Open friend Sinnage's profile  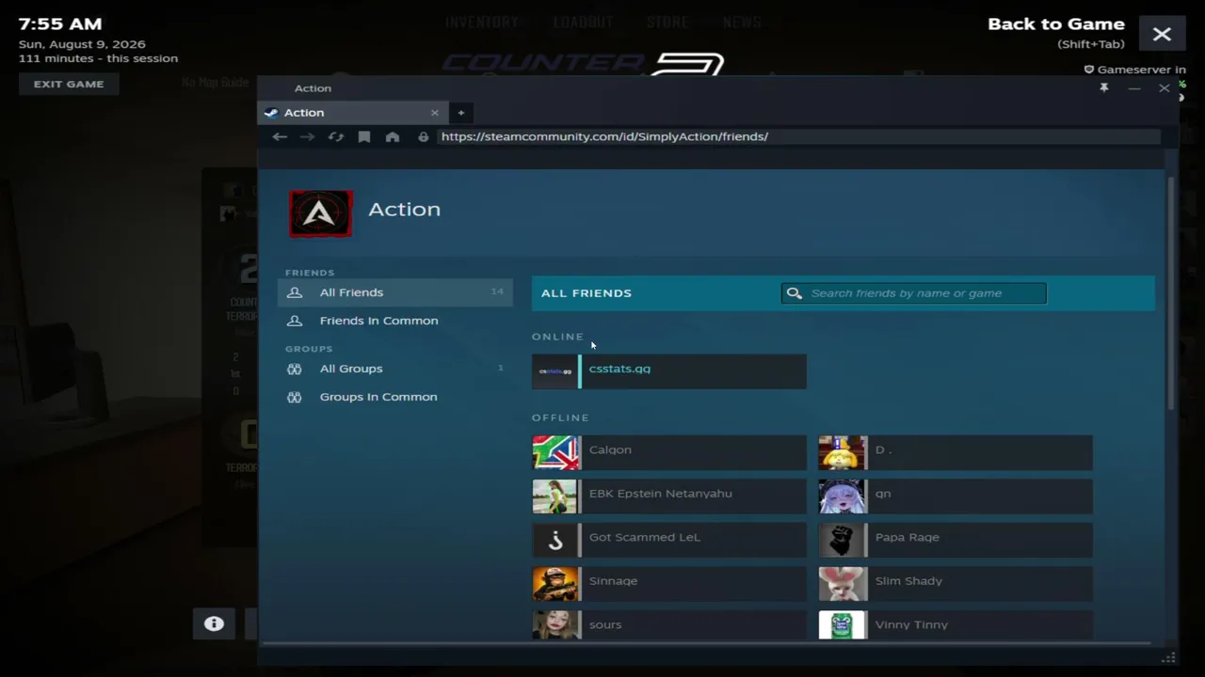(x=669, y=584)
